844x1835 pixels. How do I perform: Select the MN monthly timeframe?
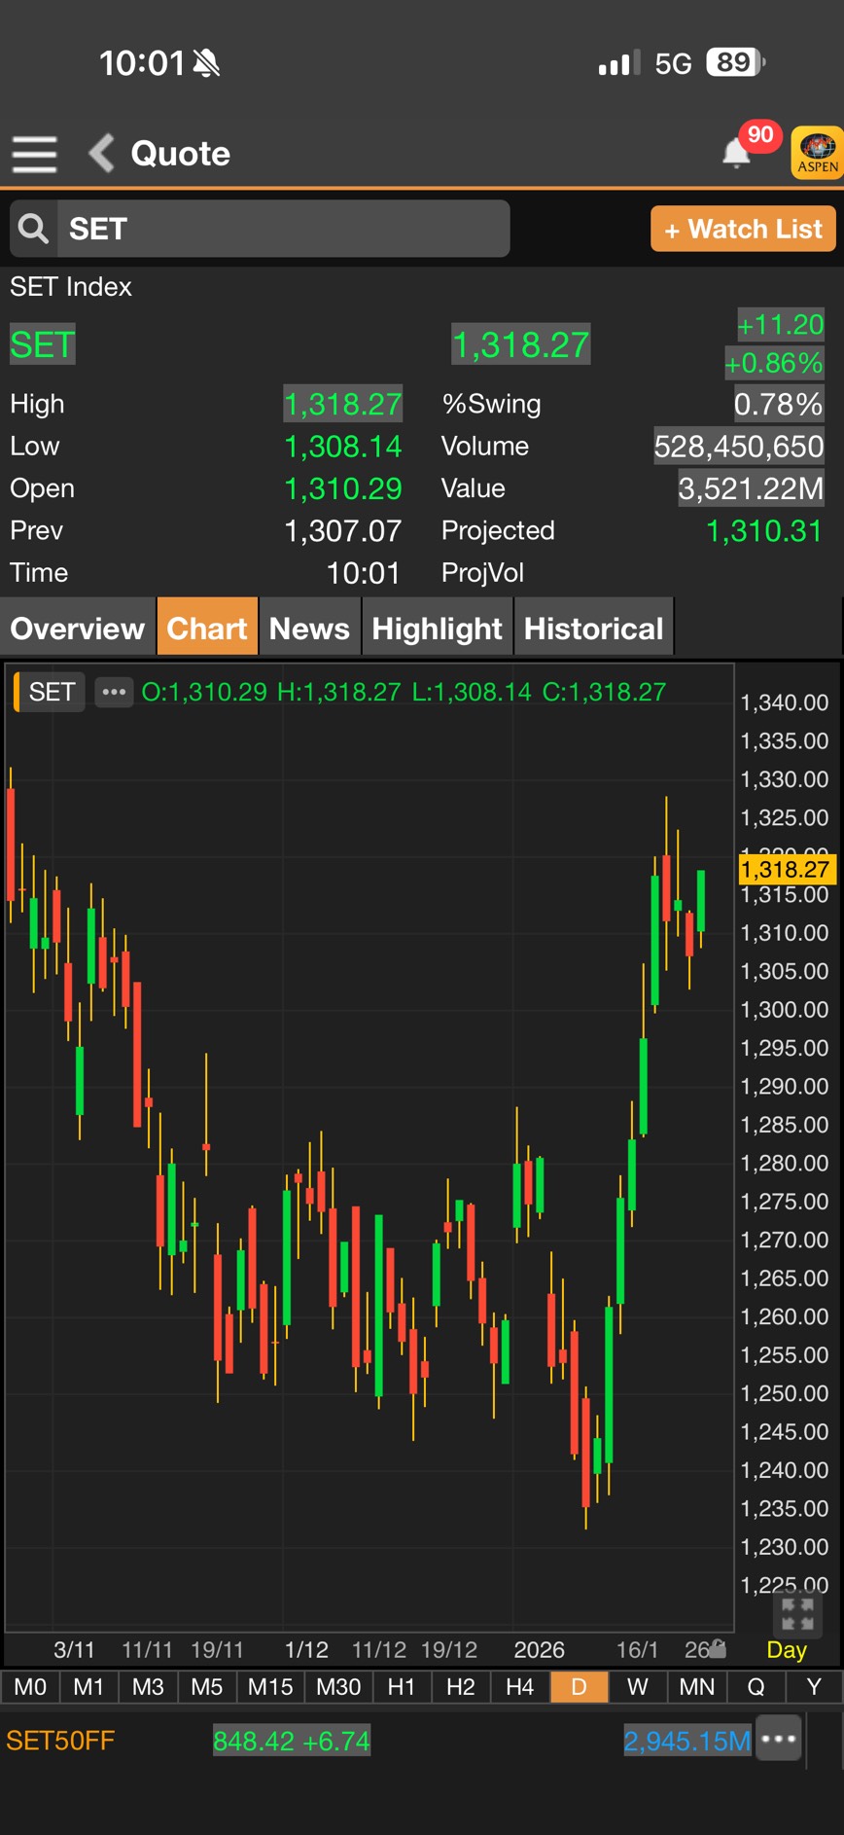pyautogui.click(x=696, y=1686)
